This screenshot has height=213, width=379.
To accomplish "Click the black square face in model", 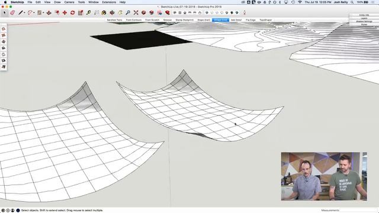I will click(142, 40).
